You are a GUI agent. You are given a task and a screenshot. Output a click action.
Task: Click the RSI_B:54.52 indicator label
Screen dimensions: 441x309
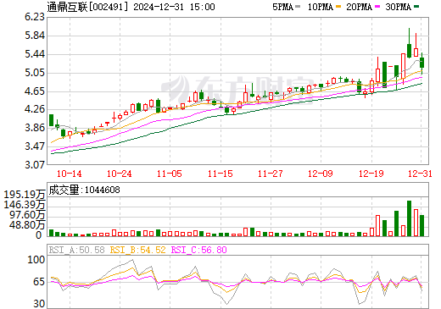coord(137,250)
